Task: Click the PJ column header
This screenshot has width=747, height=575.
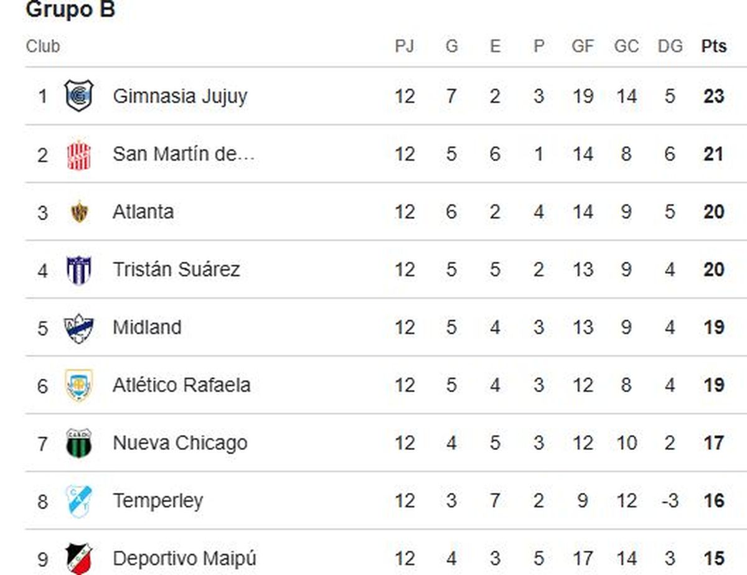Action: pyautogui.click(x=405, y=47)
